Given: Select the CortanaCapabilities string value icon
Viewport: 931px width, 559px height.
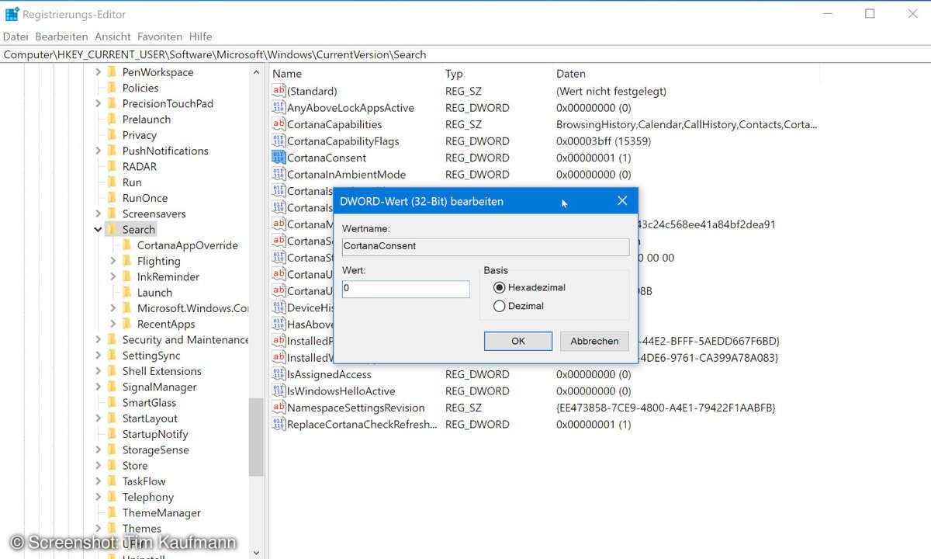Looking at the screenshot, I should click(279, 124).
